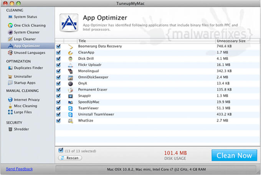Click CleanApp app icon
The image size is (261, 175).
point(71,53)
